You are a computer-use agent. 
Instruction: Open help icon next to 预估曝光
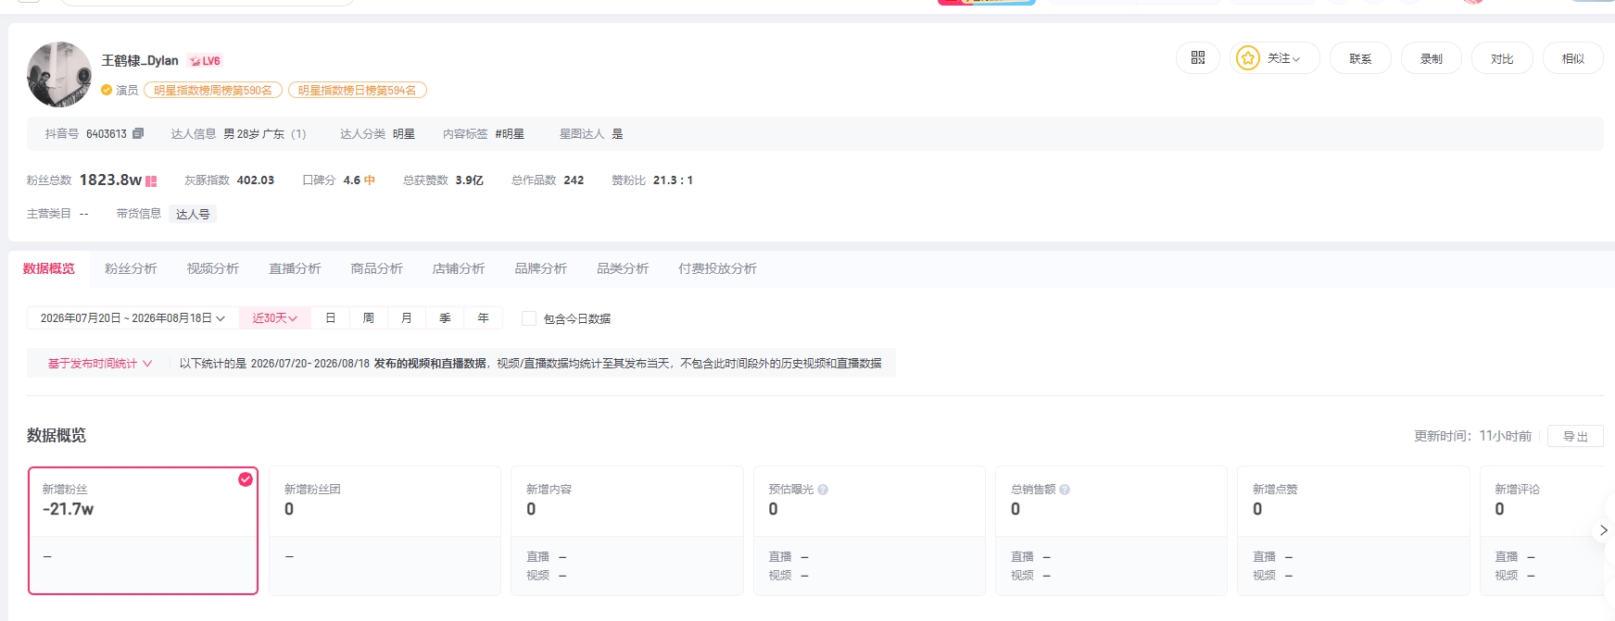click(x=823, y=490)
